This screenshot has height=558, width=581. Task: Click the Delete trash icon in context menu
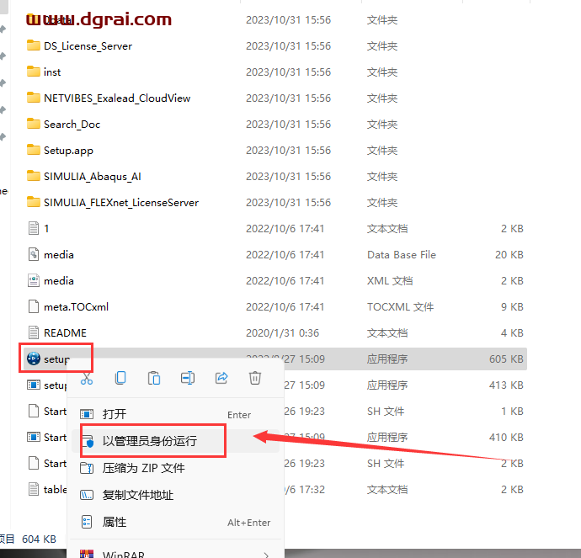click(x=255, y=379)
